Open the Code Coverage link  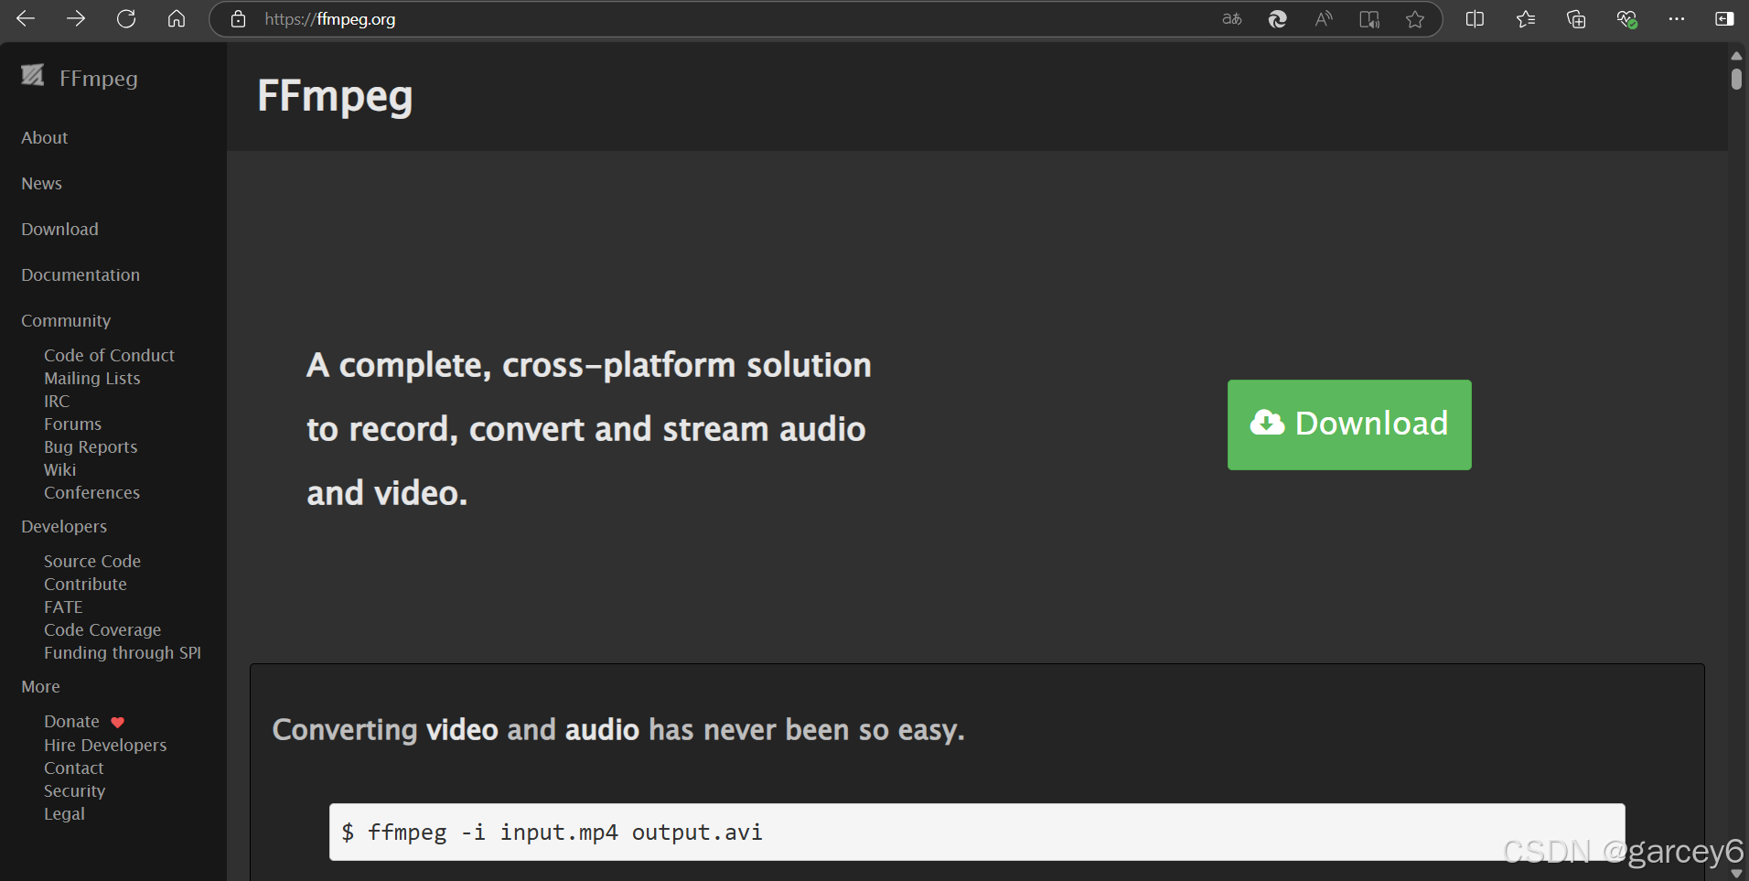tap(102, 629)
